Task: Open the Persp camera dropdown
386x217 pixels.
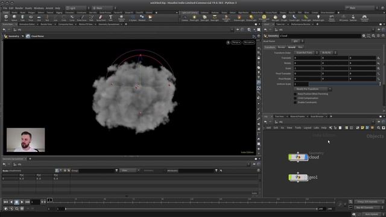Action: click(x=236, y=42)
